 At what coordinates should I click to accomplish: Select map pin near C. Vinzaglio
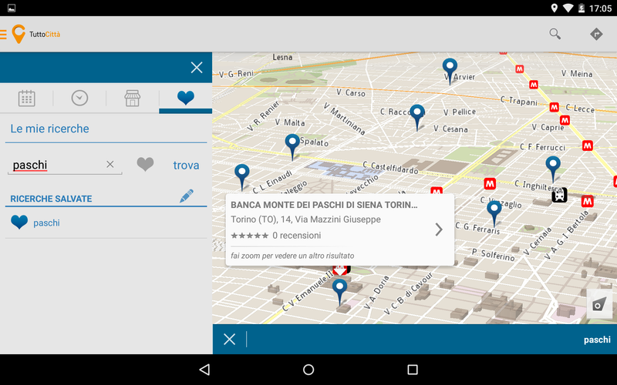tap(494, 213)
